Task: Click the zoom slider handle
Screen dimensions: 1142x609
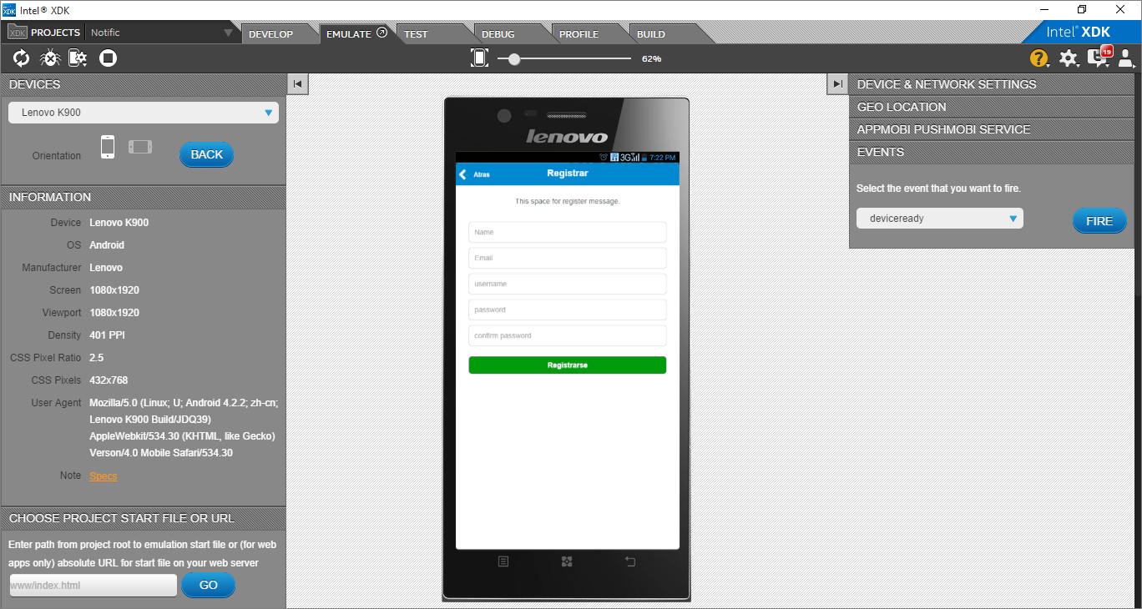Action: pyautogui.click(x=514, y=58)
